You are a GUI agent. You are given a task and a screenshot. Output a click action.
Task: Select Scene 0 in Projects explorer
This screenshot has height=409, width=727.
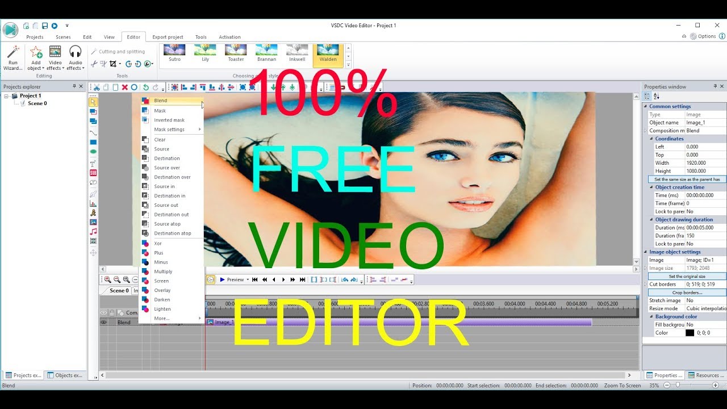[37, 103]
